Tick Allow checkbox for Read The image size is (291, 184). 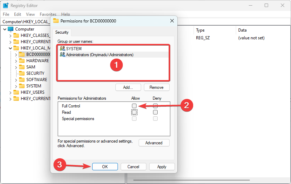[134, 112]
